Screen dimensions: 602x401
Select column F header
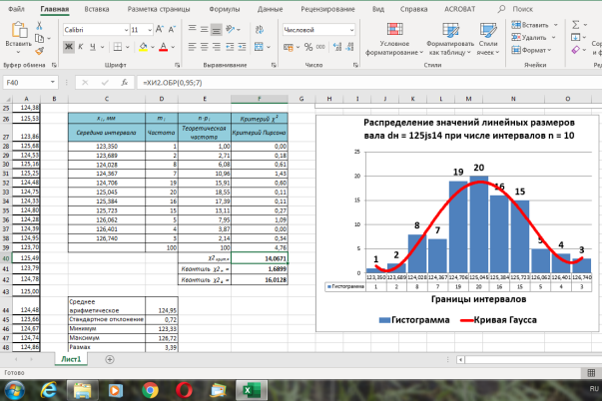260,99
